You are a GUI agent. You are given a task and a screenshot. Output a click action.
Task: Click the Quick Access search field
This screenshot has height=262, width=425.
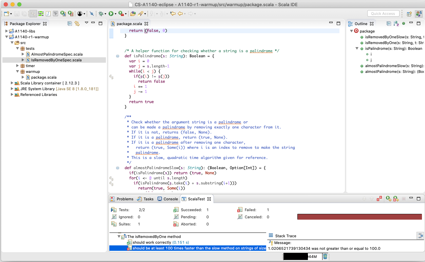383,14
